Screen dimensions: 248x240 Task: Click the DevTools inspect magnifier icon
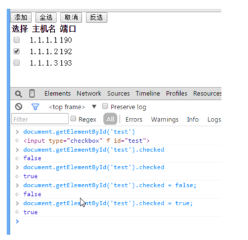pos(19,94)
